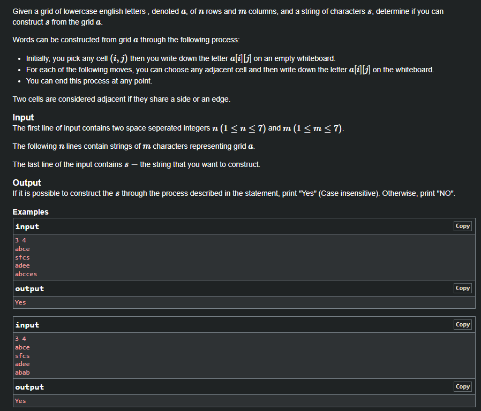
Task: Select the first input header label
Action: (27, 226)
